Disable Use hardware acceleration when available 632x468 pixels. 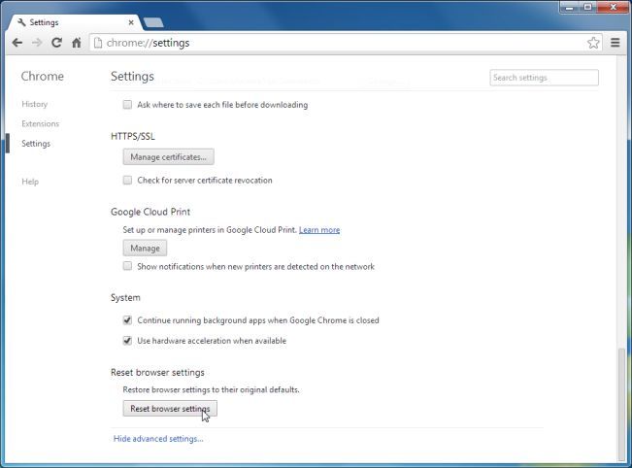pos(127,341)
